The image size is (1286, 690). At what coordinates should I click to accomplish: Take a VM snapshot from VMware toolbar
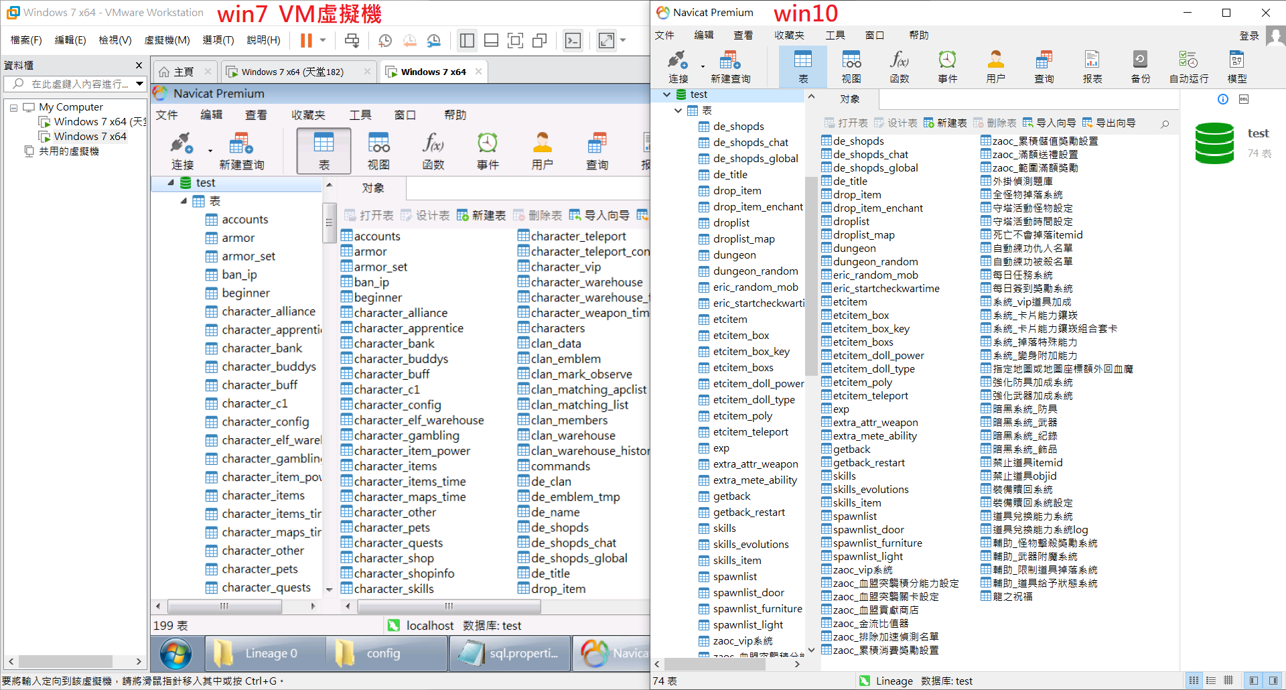tap(385, 41)
